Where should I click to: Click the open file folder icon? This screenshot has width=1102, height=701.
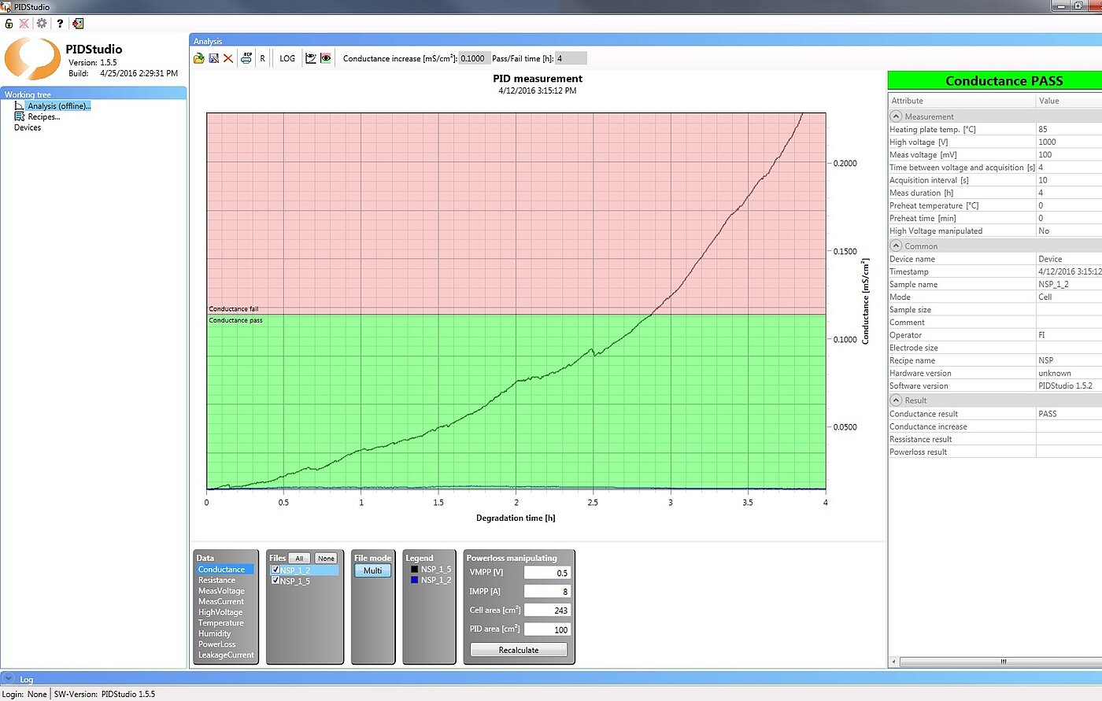[200, 58]
